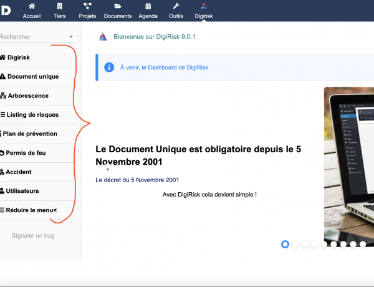This screenshot has width=374, height=287.
Task: Click the blue info icon in banner
Action: [109, 67]
